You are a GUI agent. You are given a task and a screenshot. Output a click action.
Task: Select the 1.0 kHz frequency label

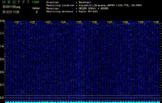(2, 46)
